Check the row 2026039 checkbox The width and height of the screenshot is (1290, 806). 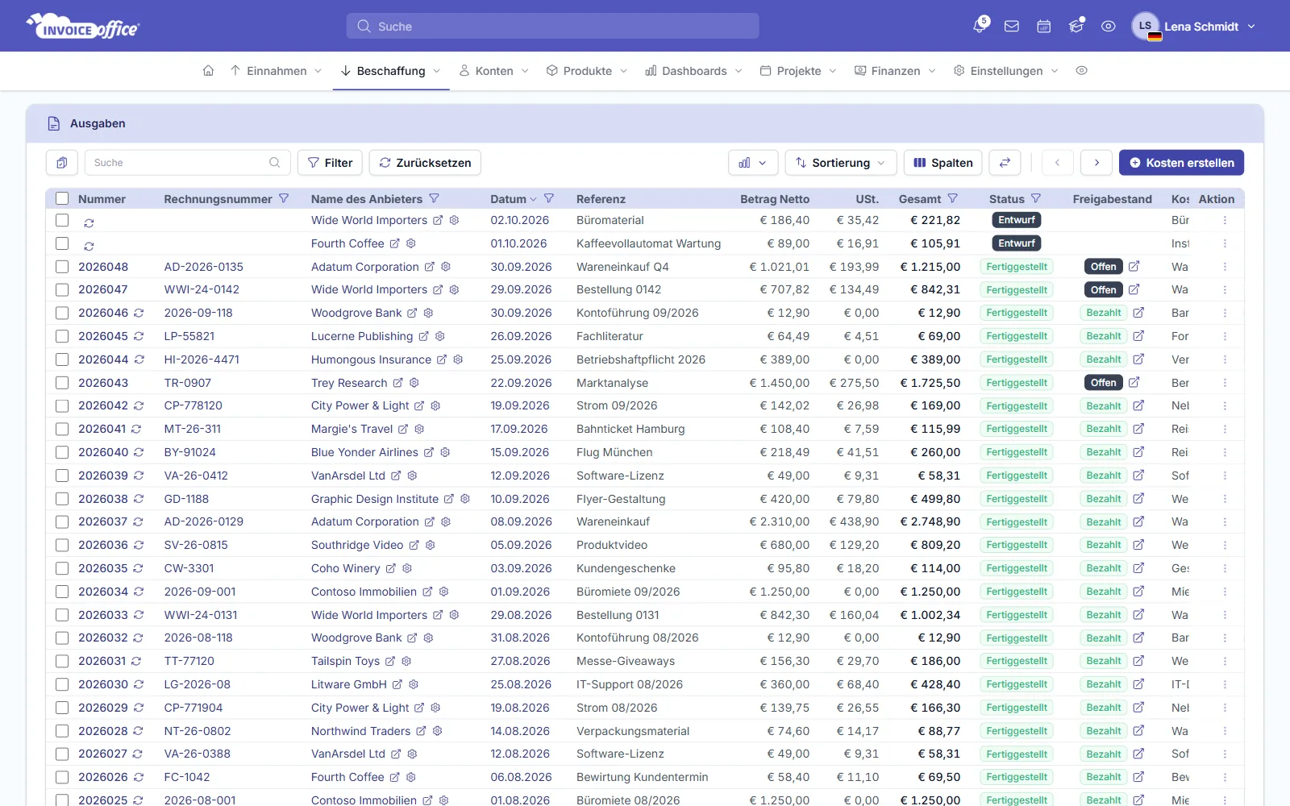[x=62, y=476]
